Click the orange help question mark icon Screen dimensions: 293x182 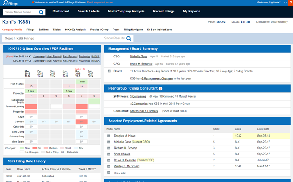[x=290, y=3]
